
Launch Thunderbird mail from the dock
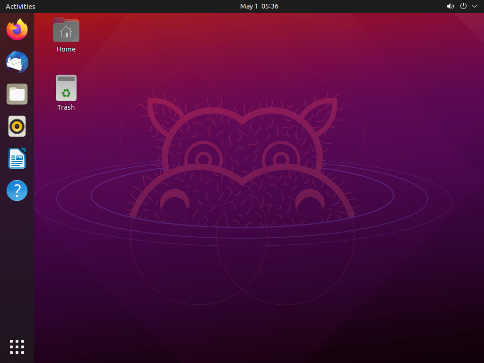point(17,62)
